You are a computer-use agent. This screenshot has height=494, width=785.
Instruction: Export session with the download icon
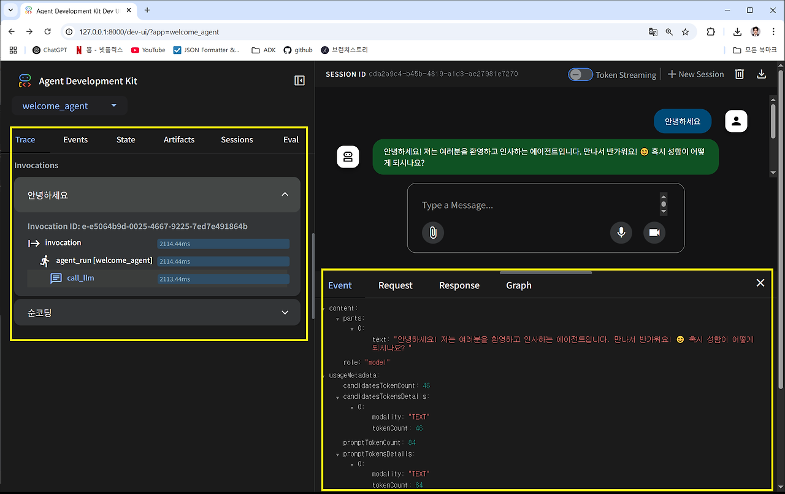tap(762, 74)
